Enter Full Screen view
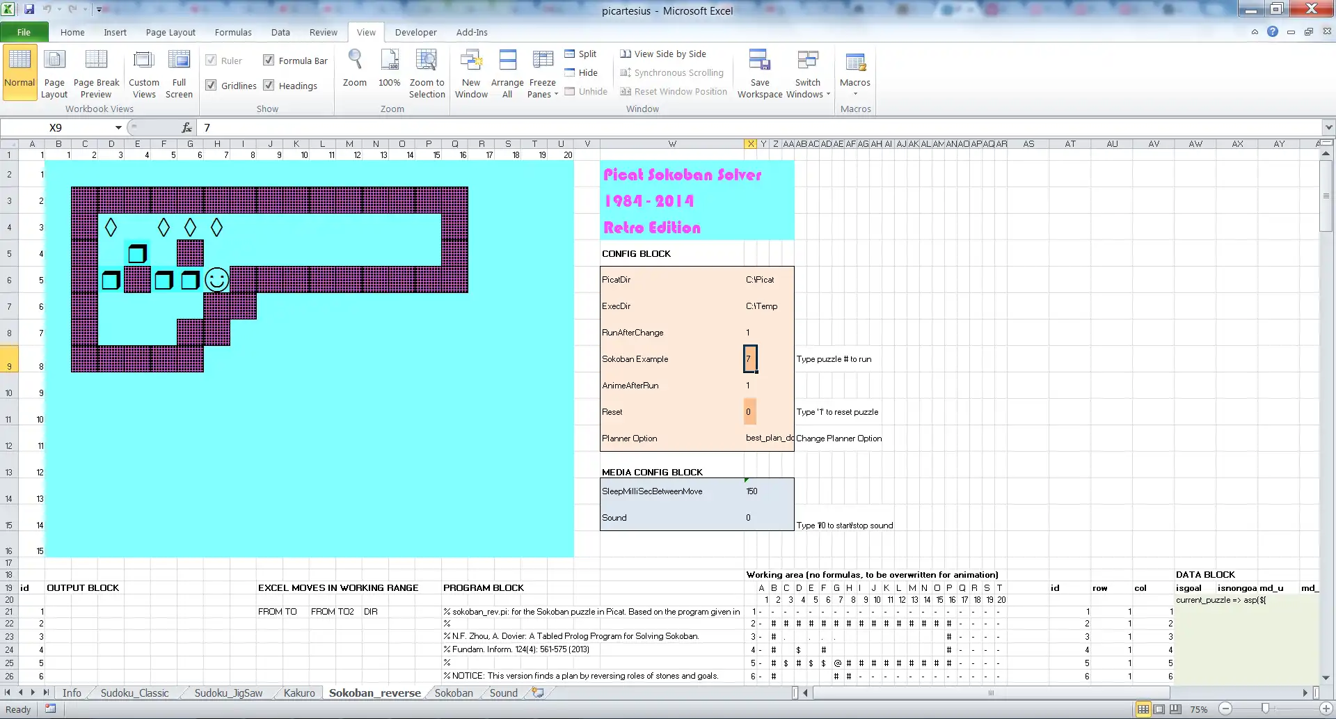The image size is (1336, 719). [x=179, y=73]
